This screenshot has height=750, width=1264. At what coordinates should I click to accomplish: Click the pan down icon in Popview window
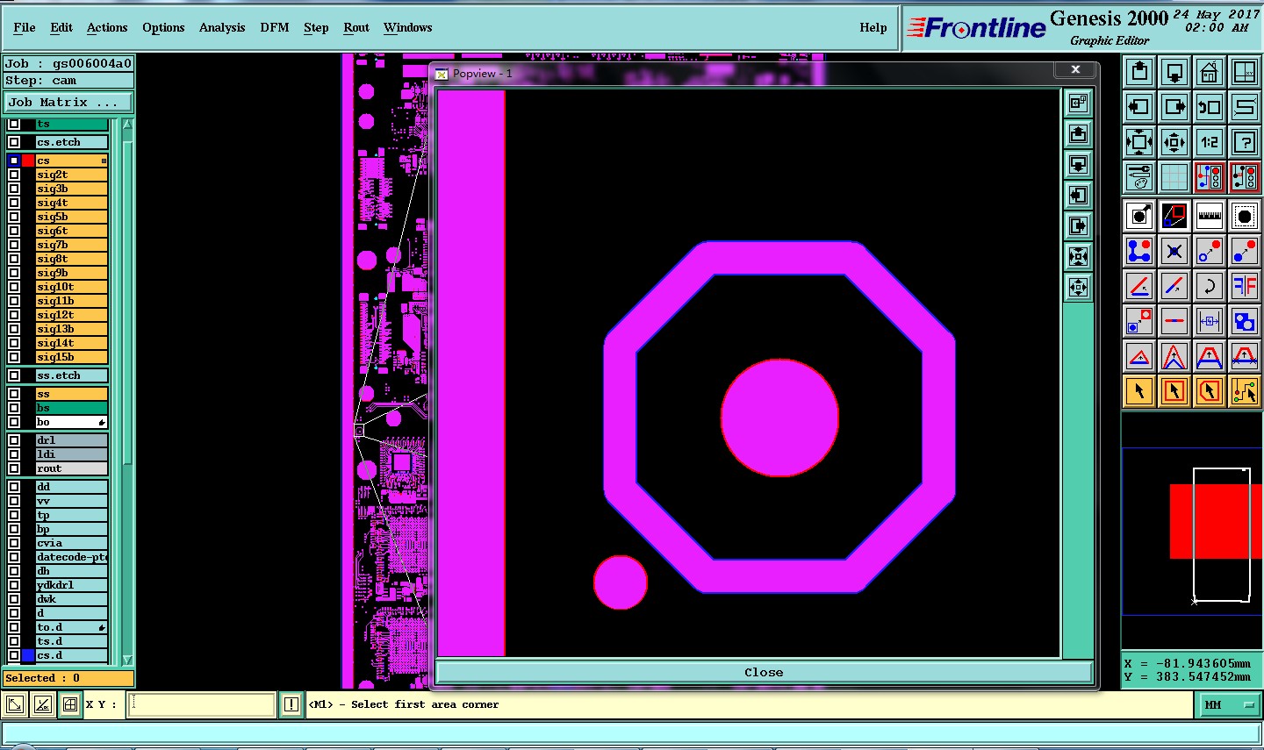pos(1079,165)
